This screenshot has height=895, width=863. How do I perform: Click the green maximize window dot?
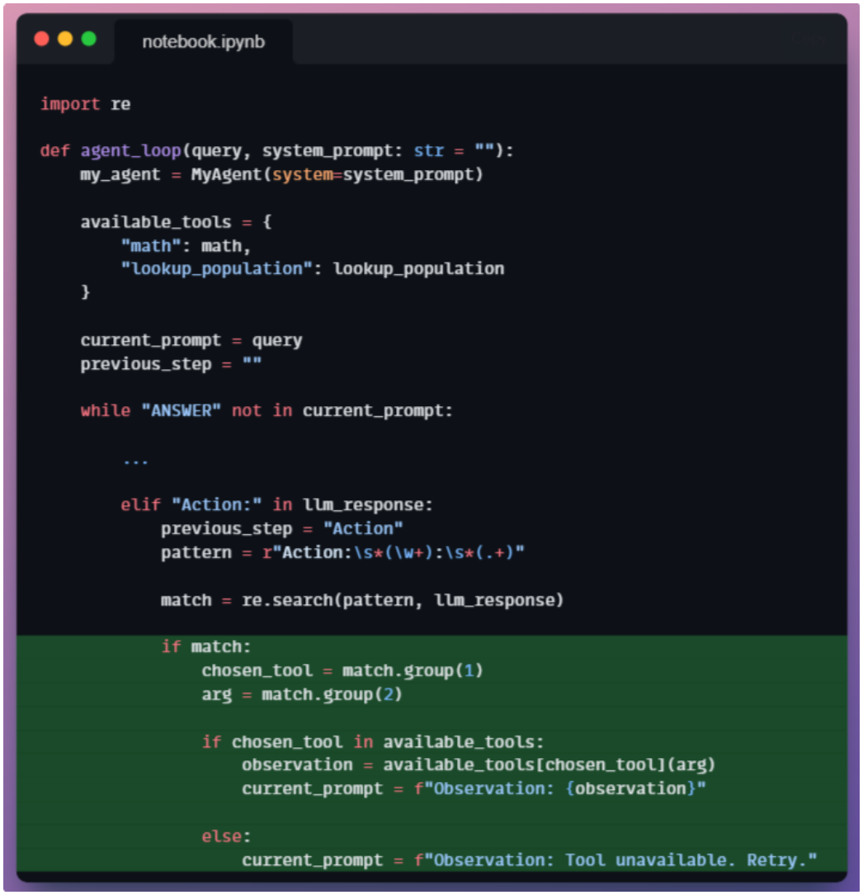point(88,39)
